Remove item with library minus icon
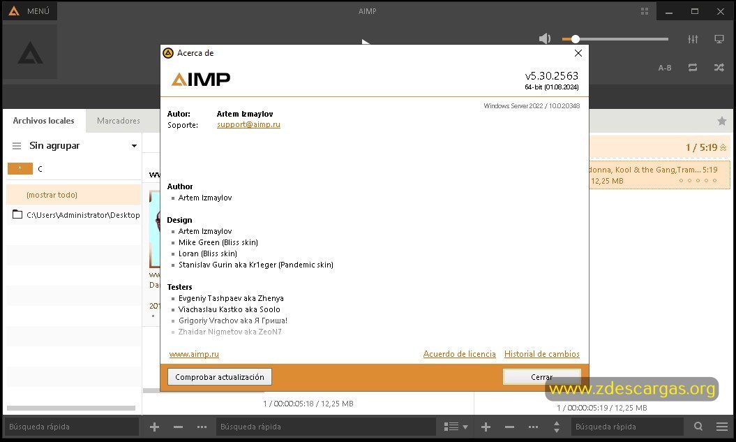 coord(178,427)
